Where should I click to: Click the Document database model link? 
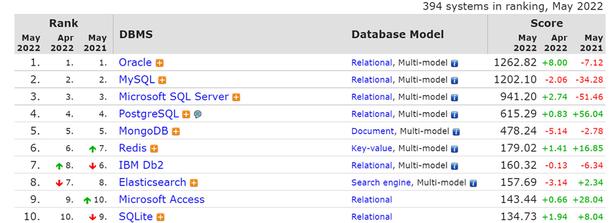372,131
